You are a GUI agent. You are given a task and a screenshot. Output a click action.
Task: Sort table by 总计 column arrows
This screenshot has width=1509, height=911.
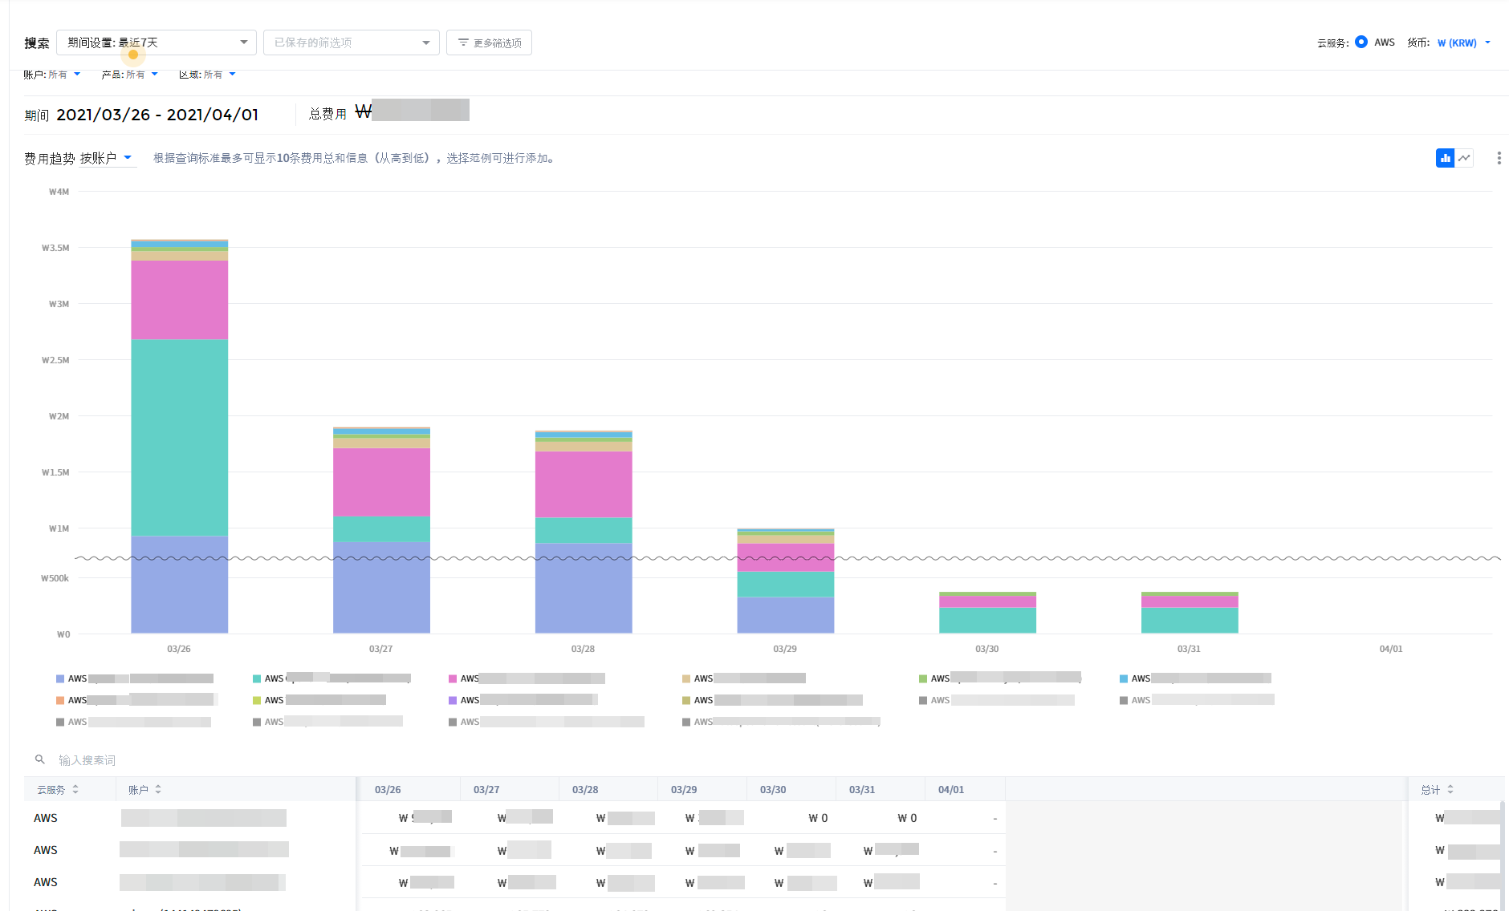tap(1450, 790)
